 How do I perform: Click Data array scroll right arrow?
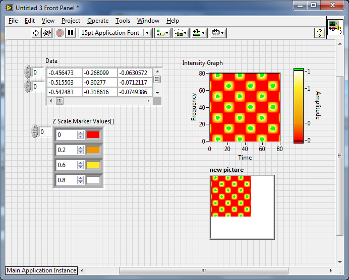149,101
